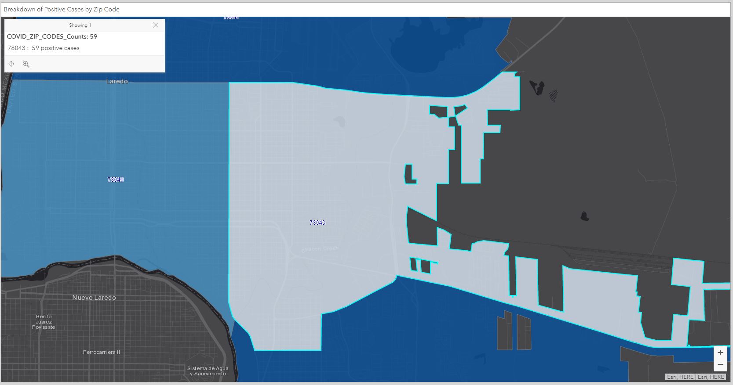733x385 pixels.
Task: Zoom out using the minus button
Action: click(x=720, y=364)
